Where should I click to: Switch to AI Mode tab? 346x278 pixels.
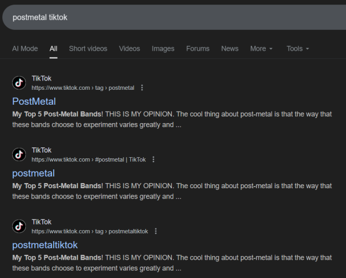tap(25, 49)
